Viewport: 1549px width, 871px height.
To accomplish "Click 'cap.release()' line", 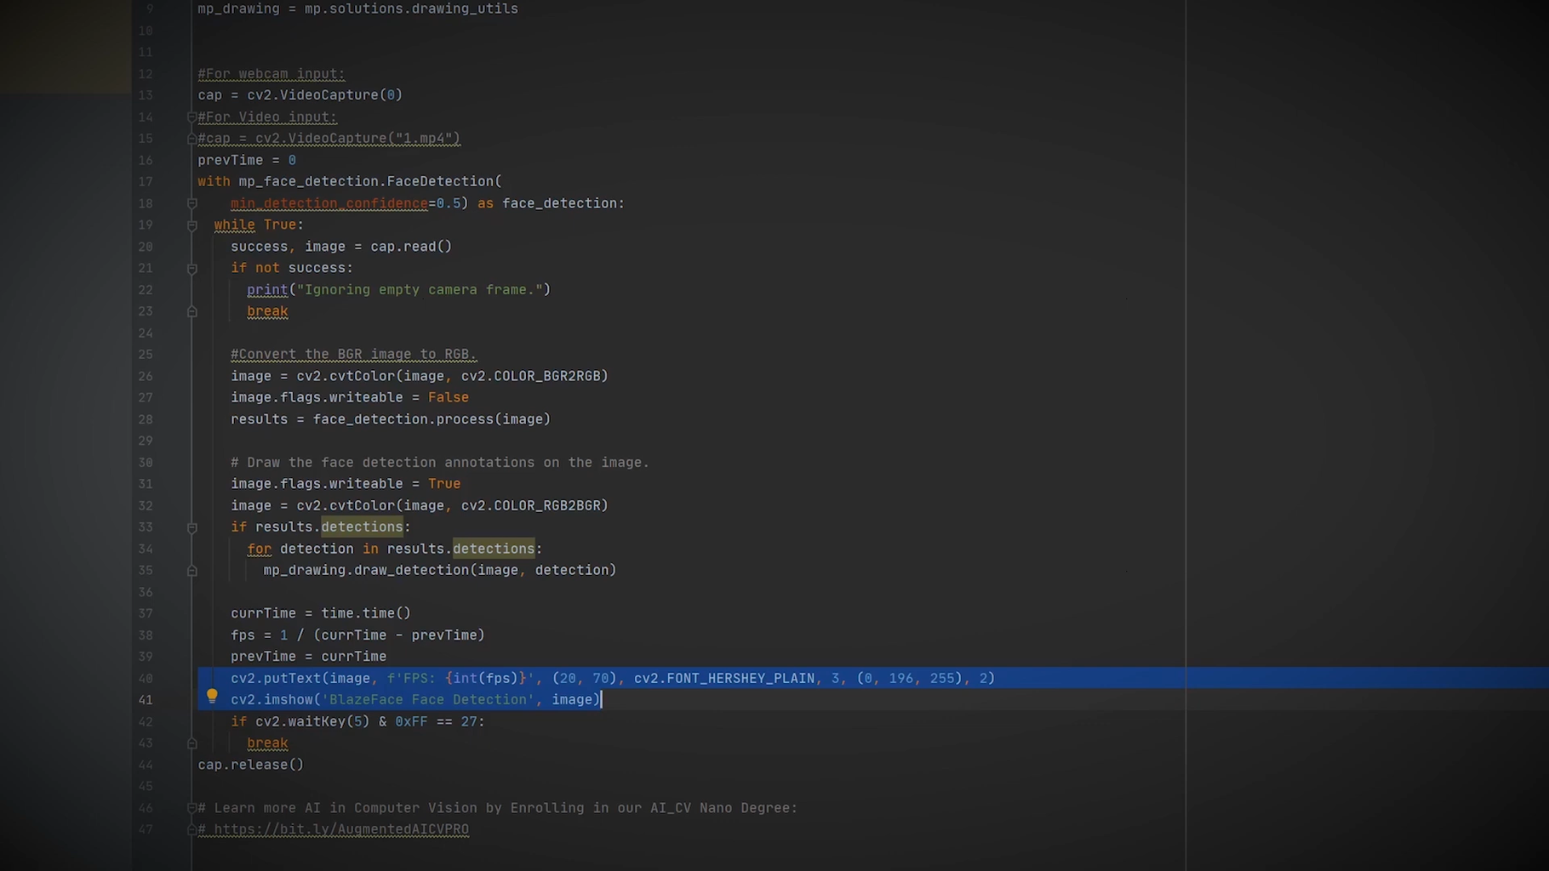I will (251, 765).
